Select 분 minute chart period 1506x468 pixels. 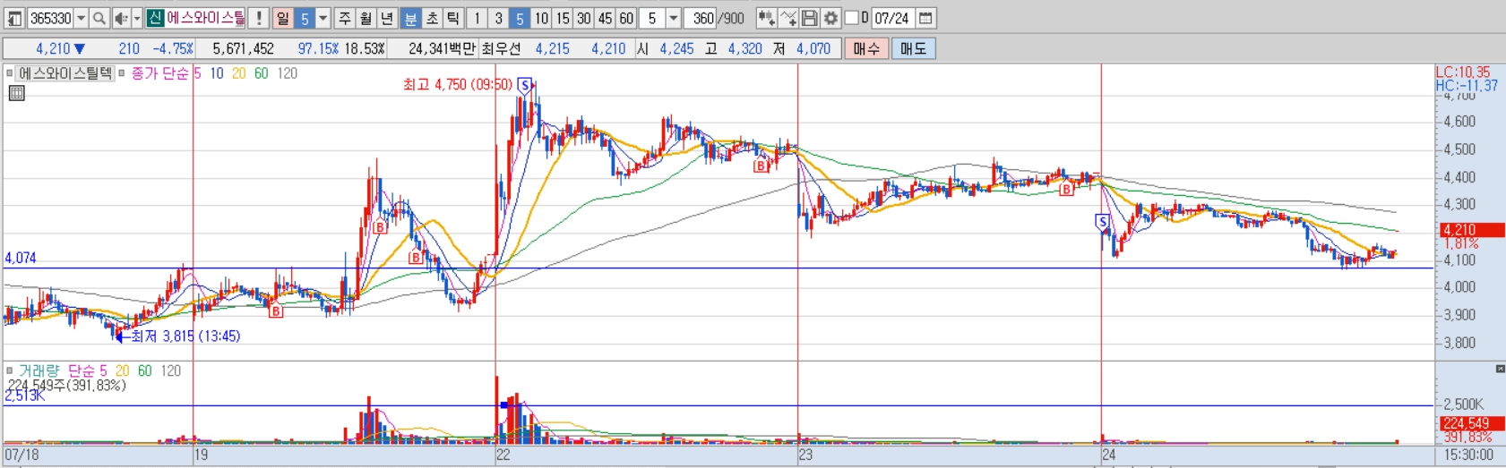point(410,18)
